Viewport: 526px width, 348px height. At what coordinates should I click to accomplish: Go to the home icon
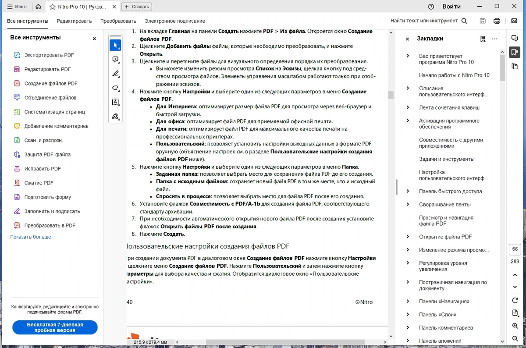39,7
